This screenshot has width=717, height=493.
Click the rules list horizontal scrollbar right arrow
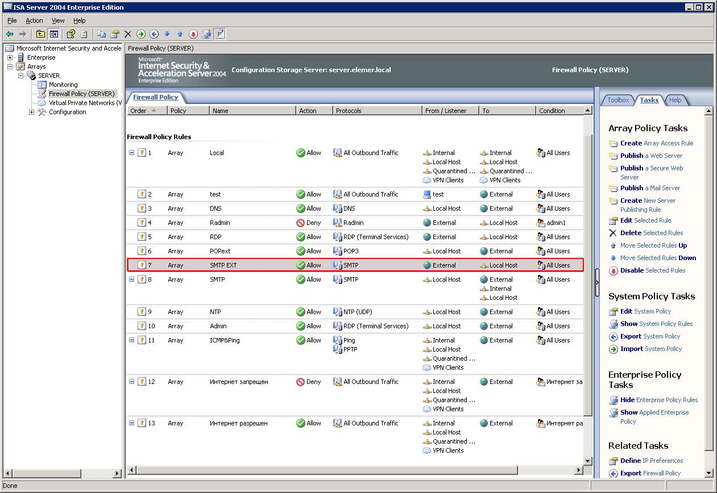(579, 470)
